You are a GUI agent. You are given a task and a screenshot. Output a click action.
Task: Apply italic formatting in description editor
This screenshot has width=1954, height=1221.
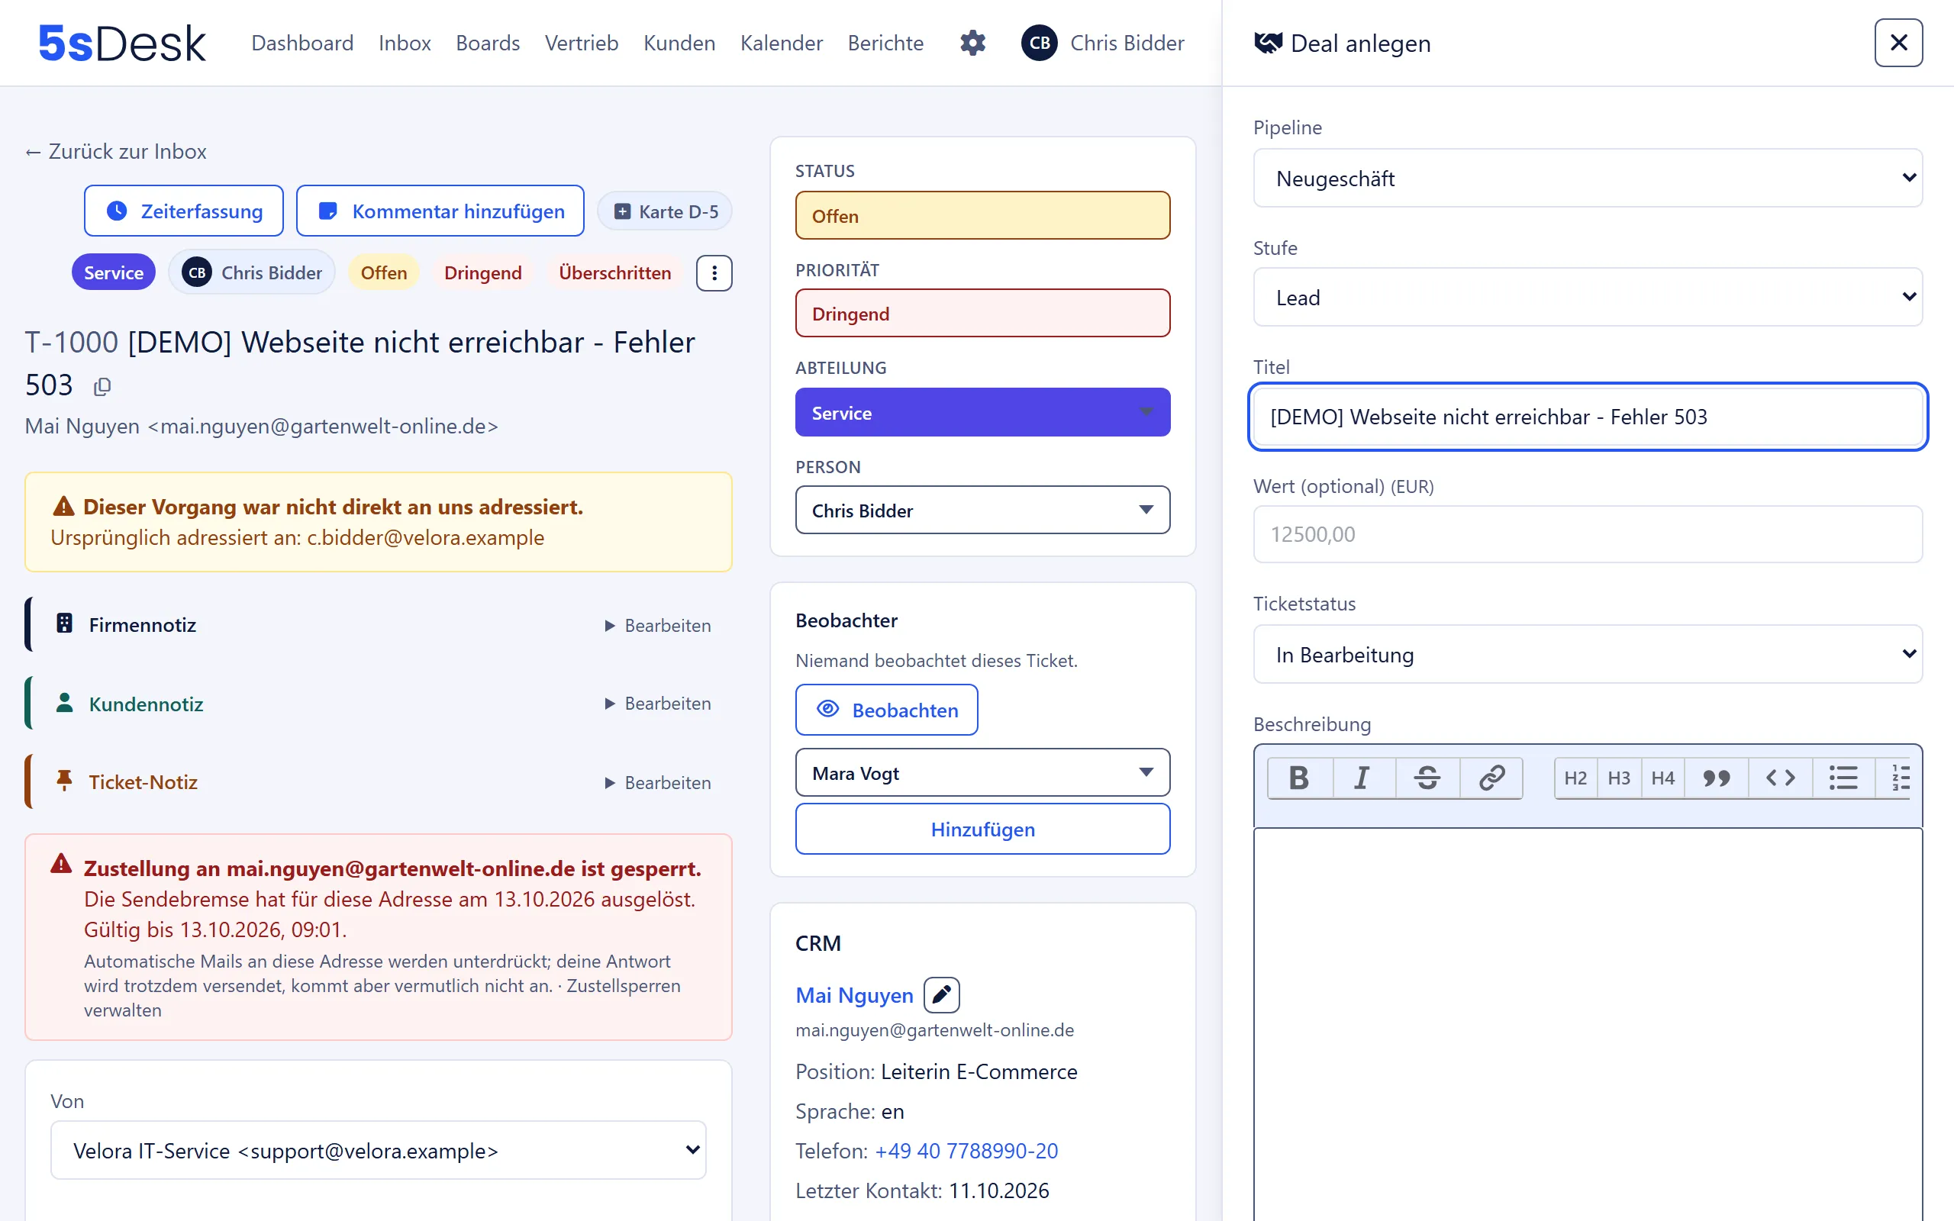coord(1363,778)
